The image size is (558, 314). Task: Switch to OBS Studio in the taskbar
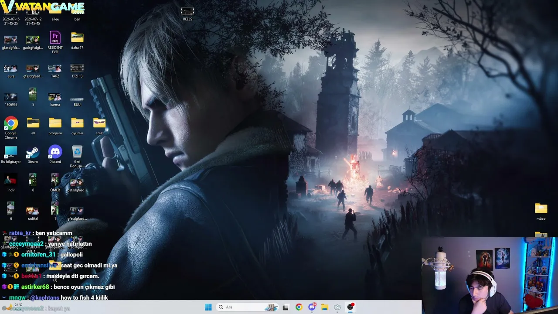pyautogui.click(x=350, y=307)
